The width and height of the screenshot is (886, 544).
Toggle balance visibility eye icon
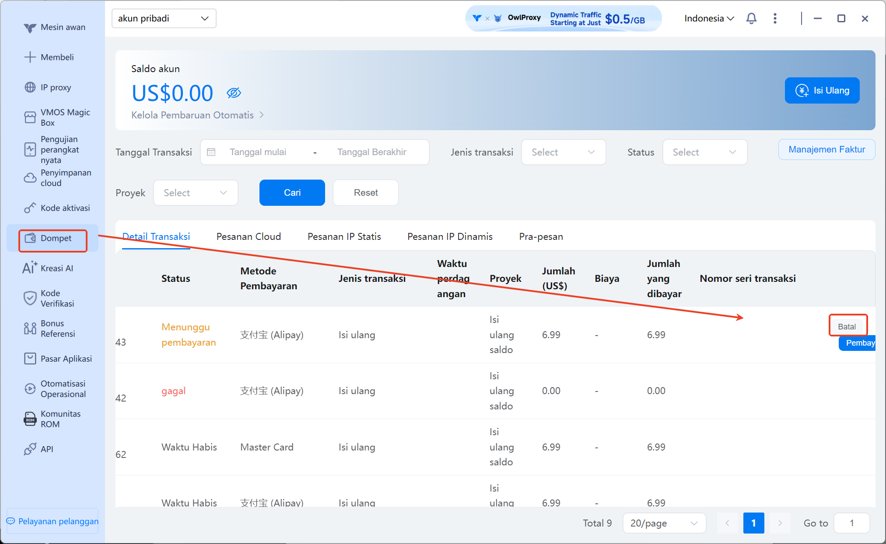[234, 93]
